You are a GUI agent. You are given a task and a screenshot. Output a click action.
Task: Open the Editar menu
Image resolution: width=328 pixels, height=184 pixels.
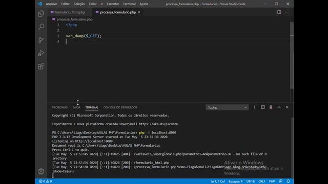click(66, 4)
